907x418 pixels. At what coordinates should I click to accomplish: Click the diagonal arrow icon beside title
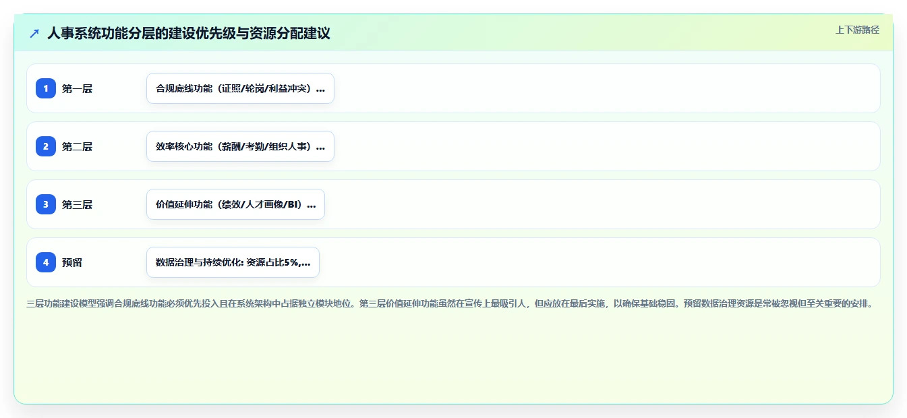point(34,33)
